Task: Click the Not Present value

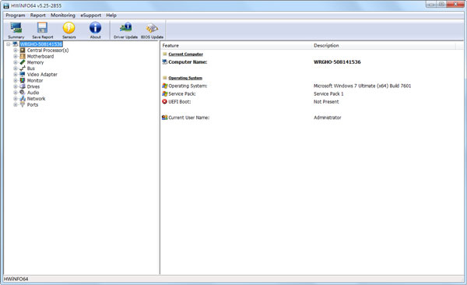Action: tap(326, 102)
